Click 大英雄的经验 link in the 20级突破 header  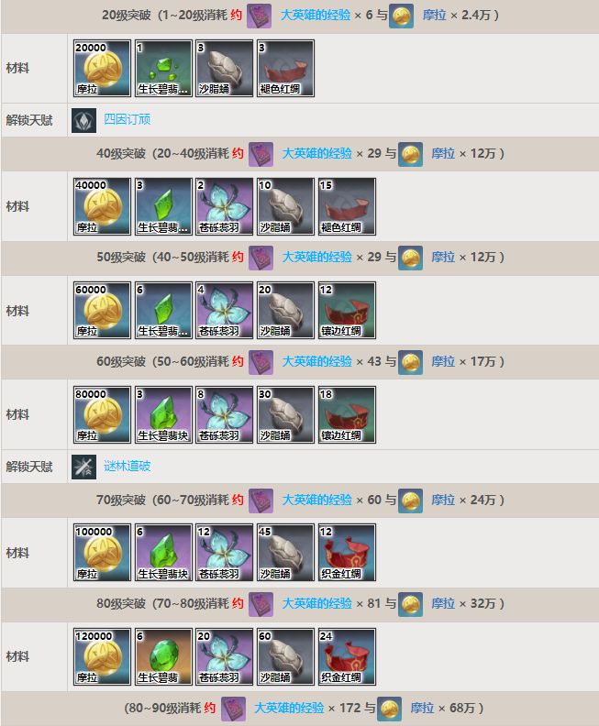coord(316,16)
